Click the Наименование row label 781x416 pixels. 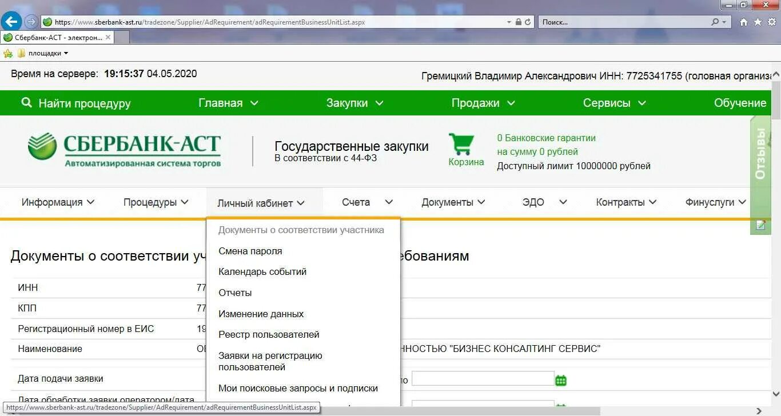click(x=50, y=349)
